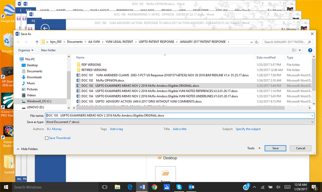The width and height of the screenshot is (322, 192).
Task: Open the Tools dropdown
Action: [x=254, y=148]
